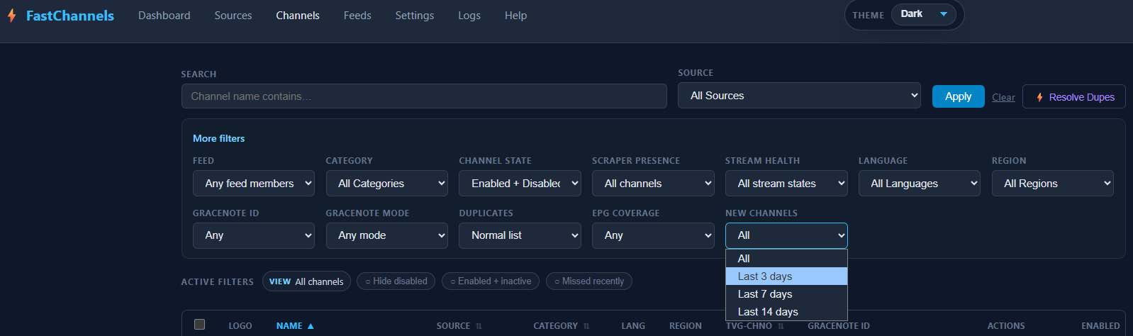
Task: Click the FastChannels lightning bolt logo
Action: [x=12, y=16]
